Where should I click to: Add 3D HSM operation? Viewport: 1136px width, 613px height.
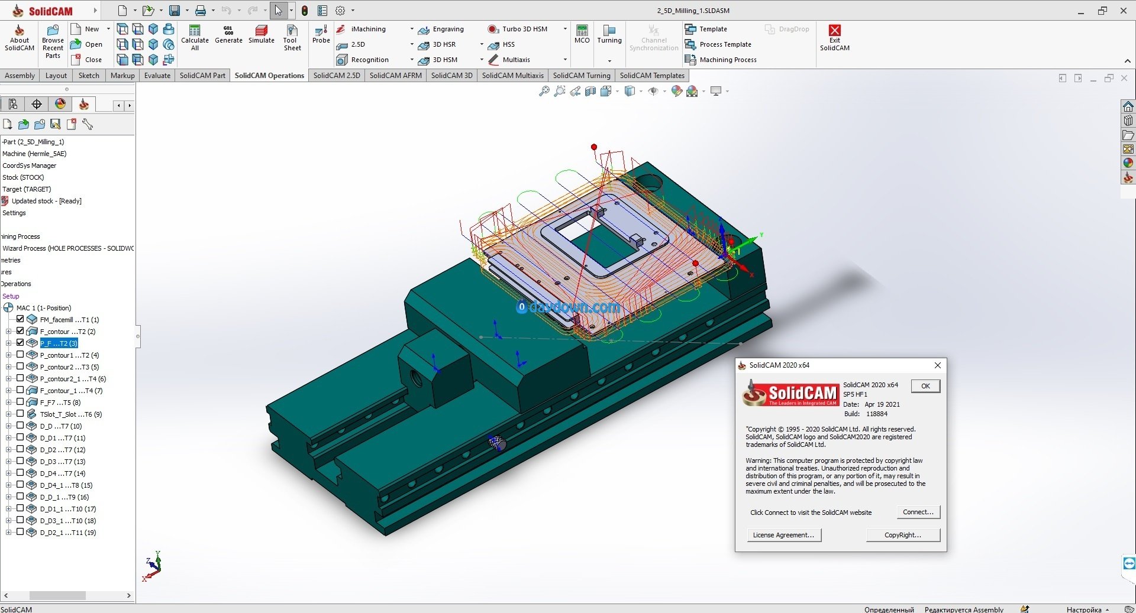(x=438, y=60)
